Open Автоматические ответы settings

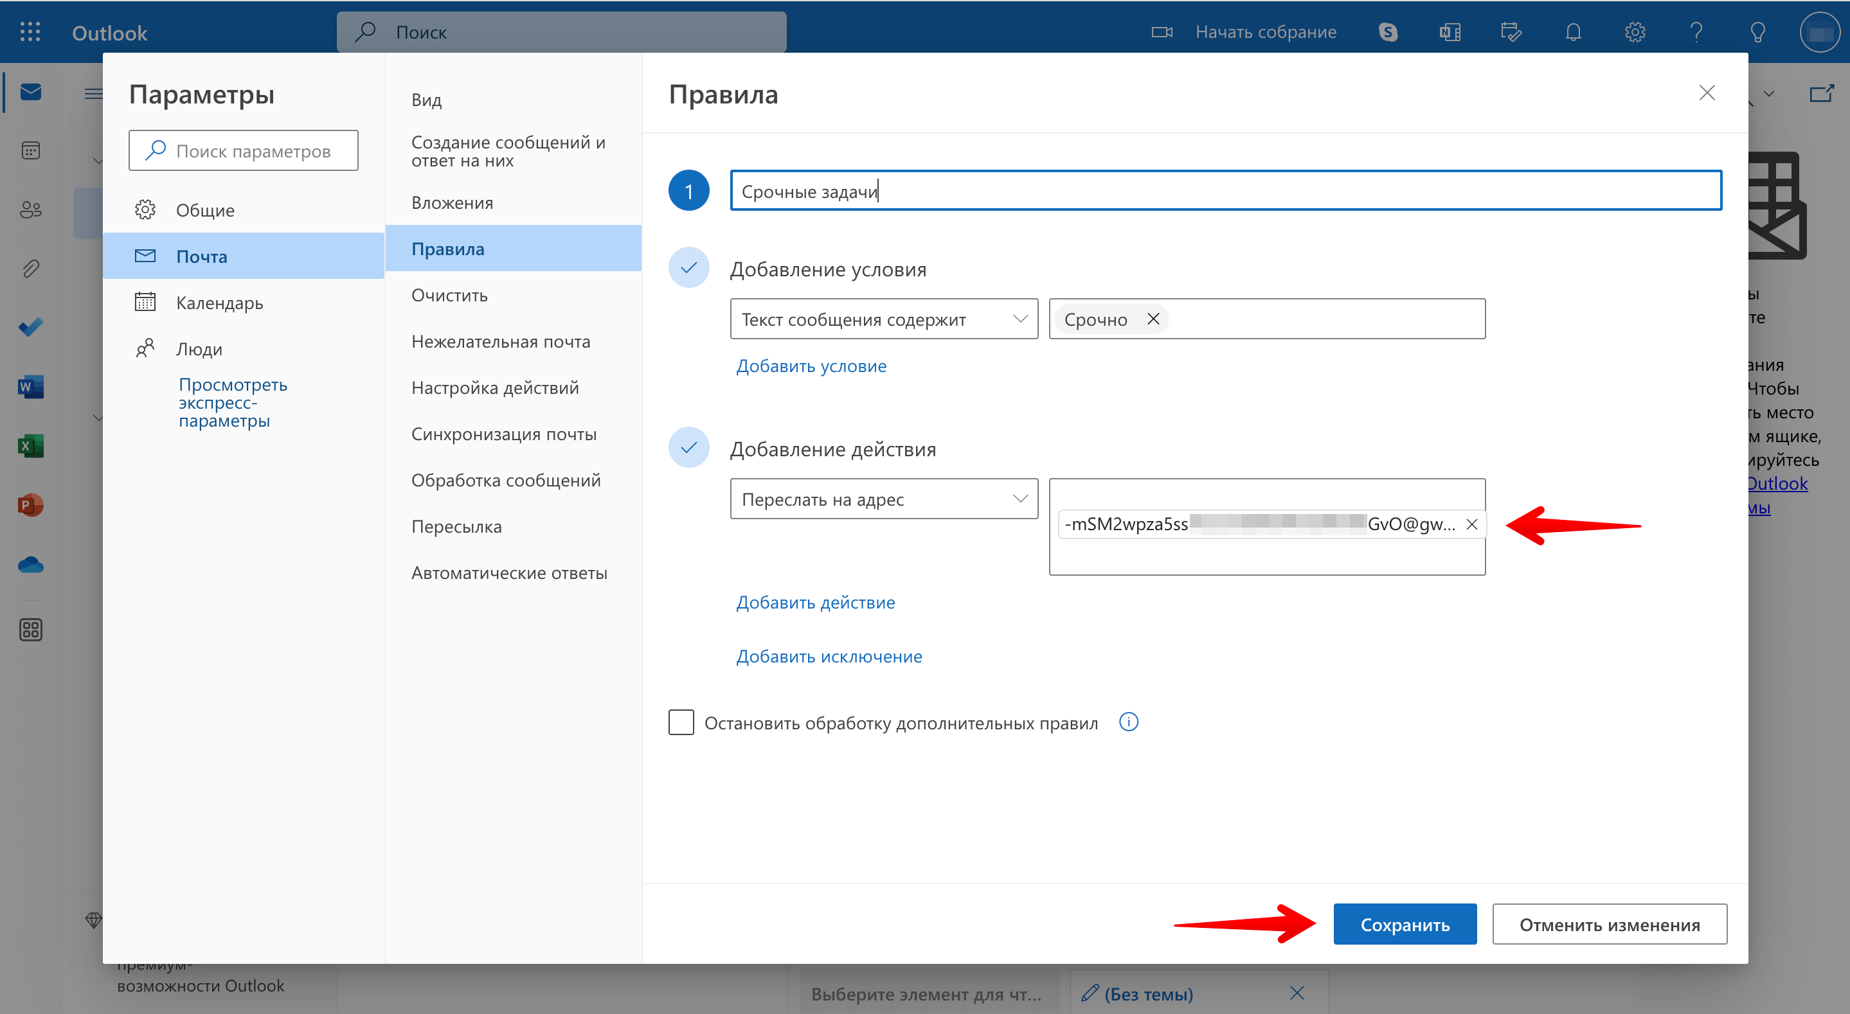tap(511, 572)
